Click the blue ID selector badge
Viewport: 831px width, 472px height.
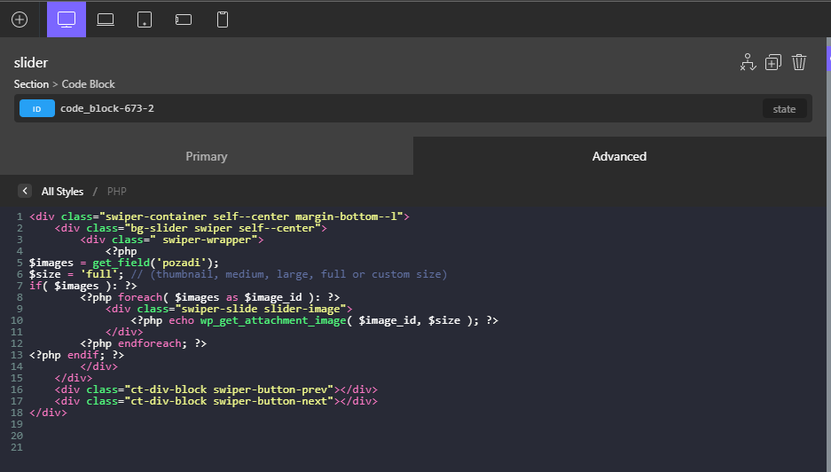37,108
